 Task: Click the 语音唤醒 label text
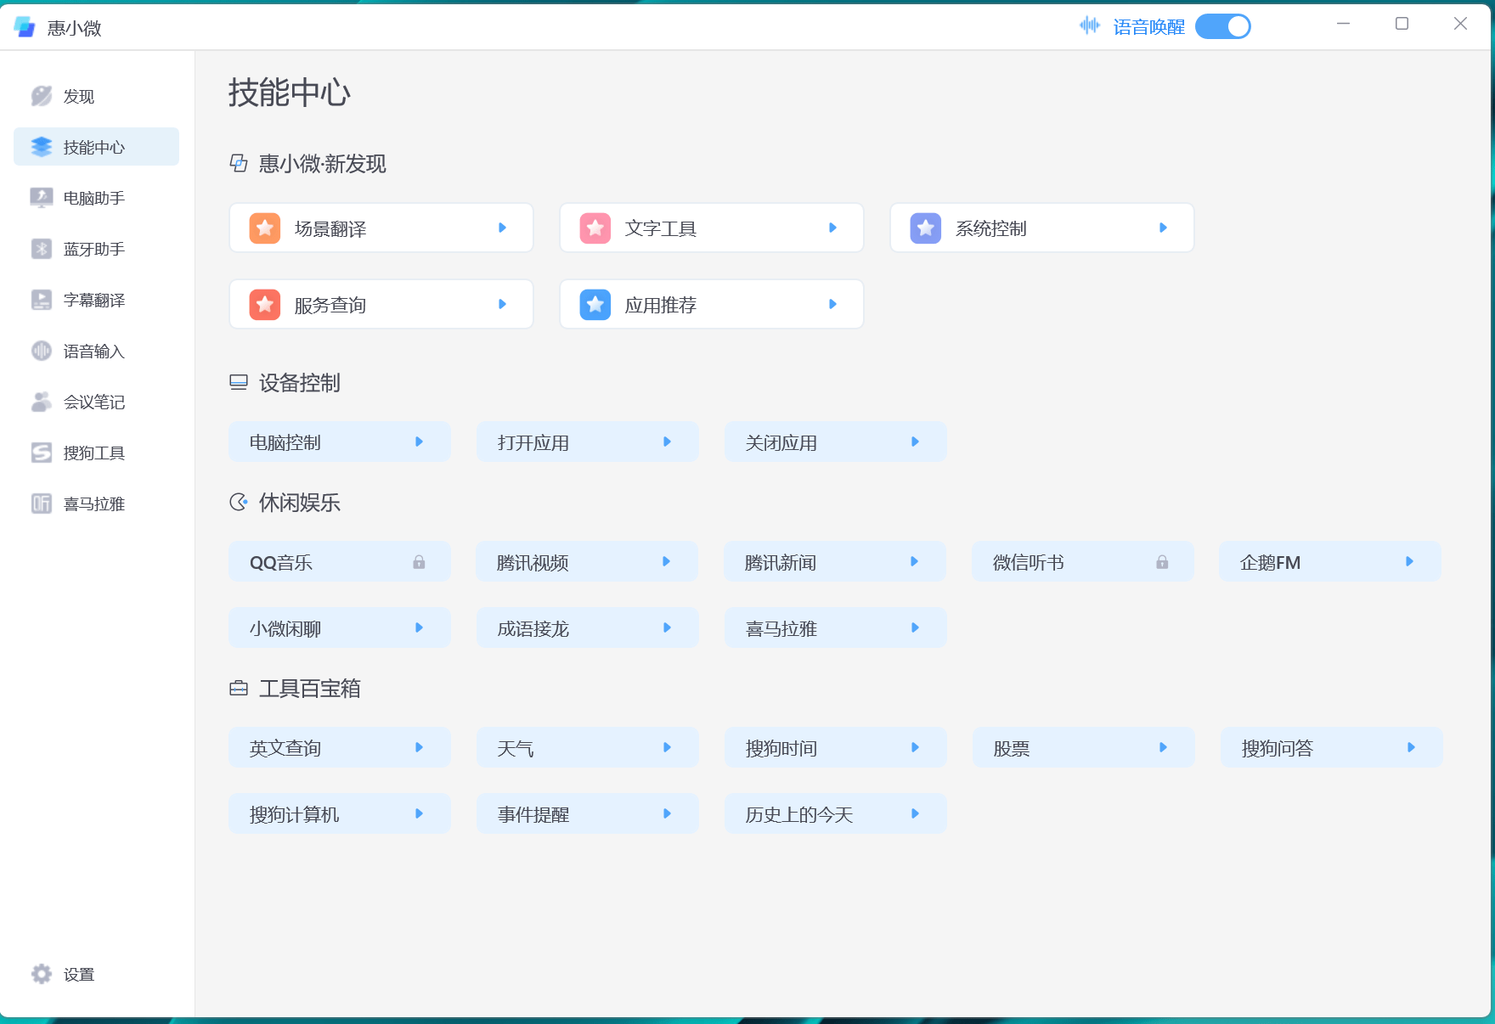(1148, 27)
